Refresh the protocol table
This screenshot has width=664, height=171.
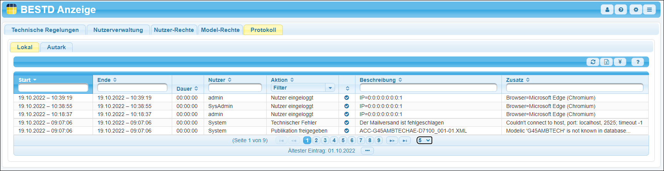(x=593, y=62)
